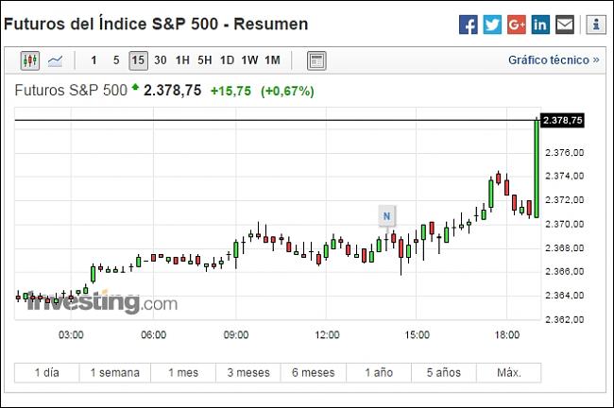Set interval to 1 minute

(x=94, y=60)
